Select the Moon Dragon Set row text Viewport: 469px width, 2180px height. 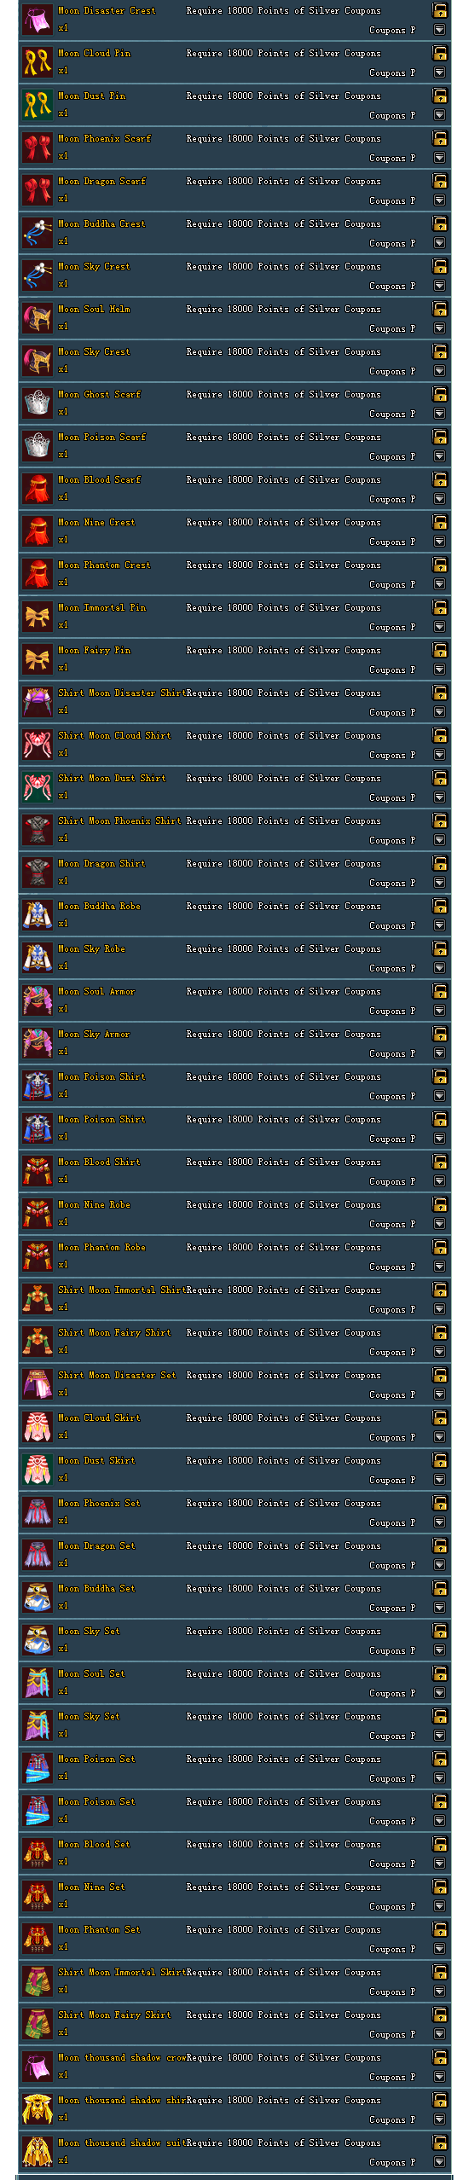pyautogui.click(x=96, y=1546)
